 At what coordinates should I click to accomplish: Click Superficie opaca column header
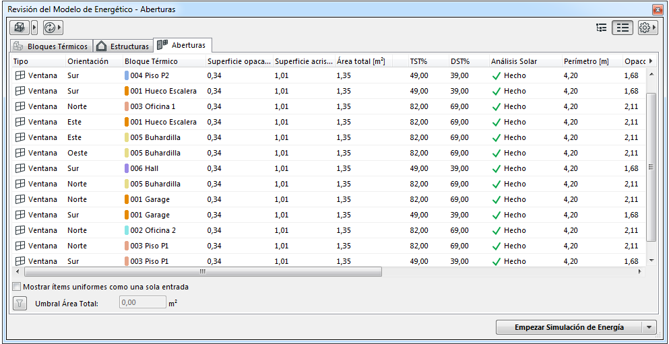pos(239,61)
